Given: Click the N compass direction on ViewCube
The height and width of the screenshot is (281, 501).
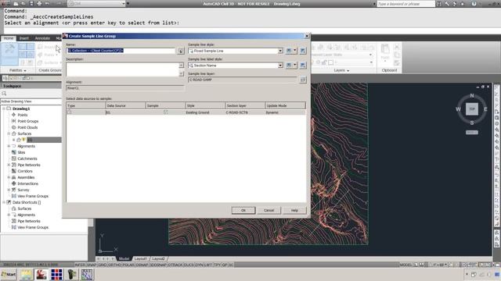Looking at the screenshot, I should tap(472, 95).
